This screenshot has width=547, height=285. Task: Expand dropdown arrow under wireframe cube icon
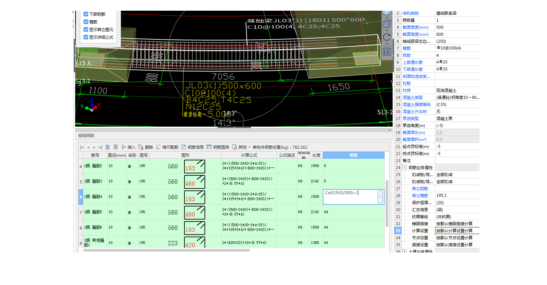(387, 17)
